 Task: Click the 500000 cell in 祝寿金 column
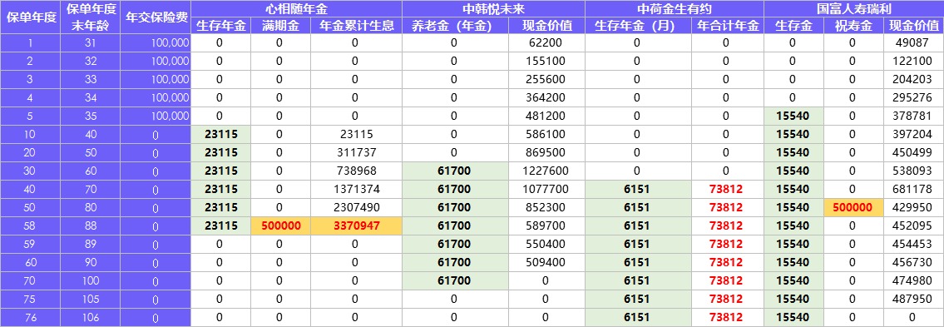point(853,208)
